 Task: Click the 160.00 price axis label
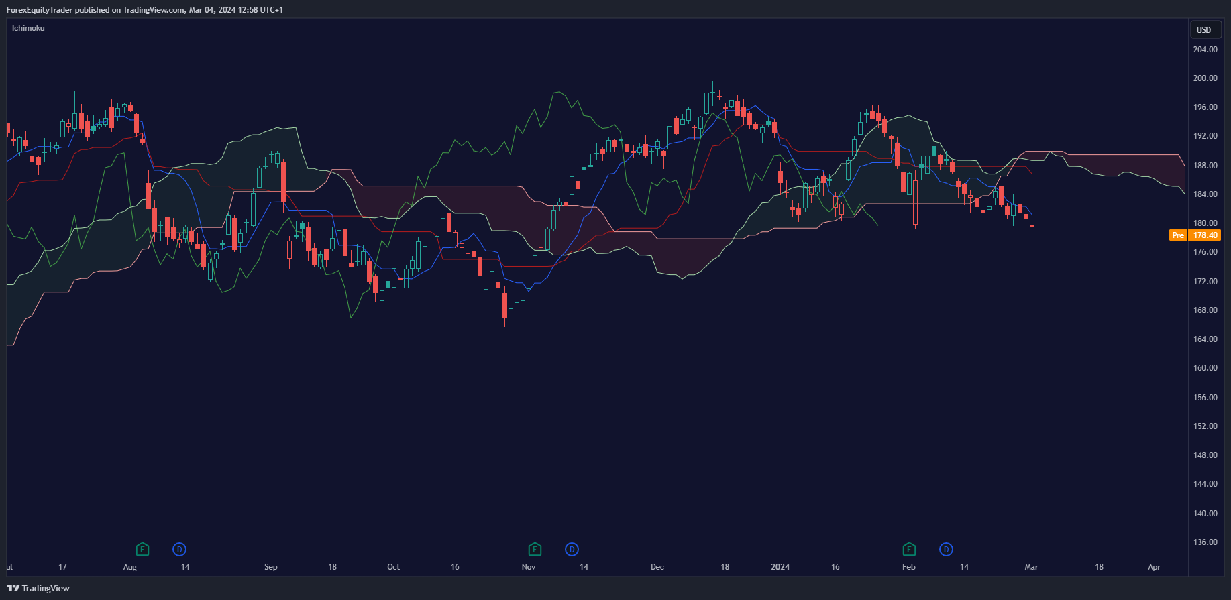tap(1205, 368)
